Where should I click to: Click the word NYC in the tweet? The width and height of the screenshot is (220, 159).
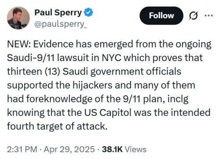(111, 58)
